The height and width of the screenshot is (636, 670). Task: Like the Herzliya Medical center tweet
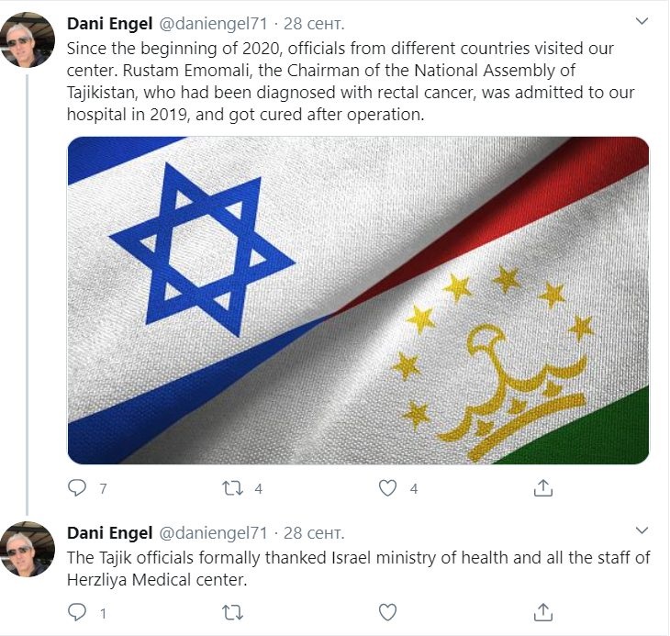point(389,612)
